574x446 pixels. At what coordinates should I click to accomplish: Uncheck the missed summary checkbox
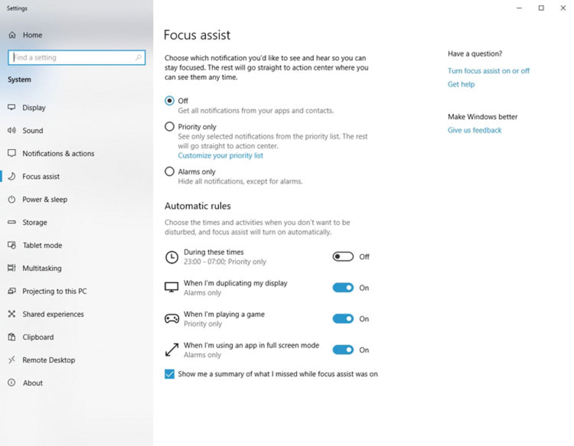tap(170, 374)
